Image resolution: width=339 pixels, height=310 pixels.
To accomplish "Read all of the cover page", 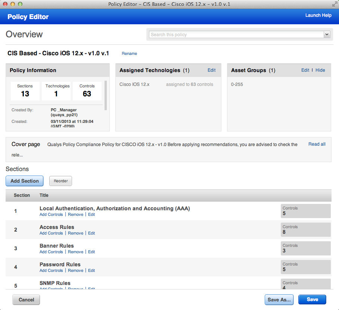I will 317,144.
